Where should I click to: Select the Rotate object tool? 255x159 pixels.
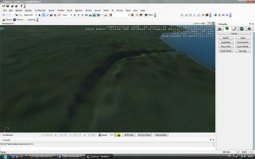click(x=47, y=15)
